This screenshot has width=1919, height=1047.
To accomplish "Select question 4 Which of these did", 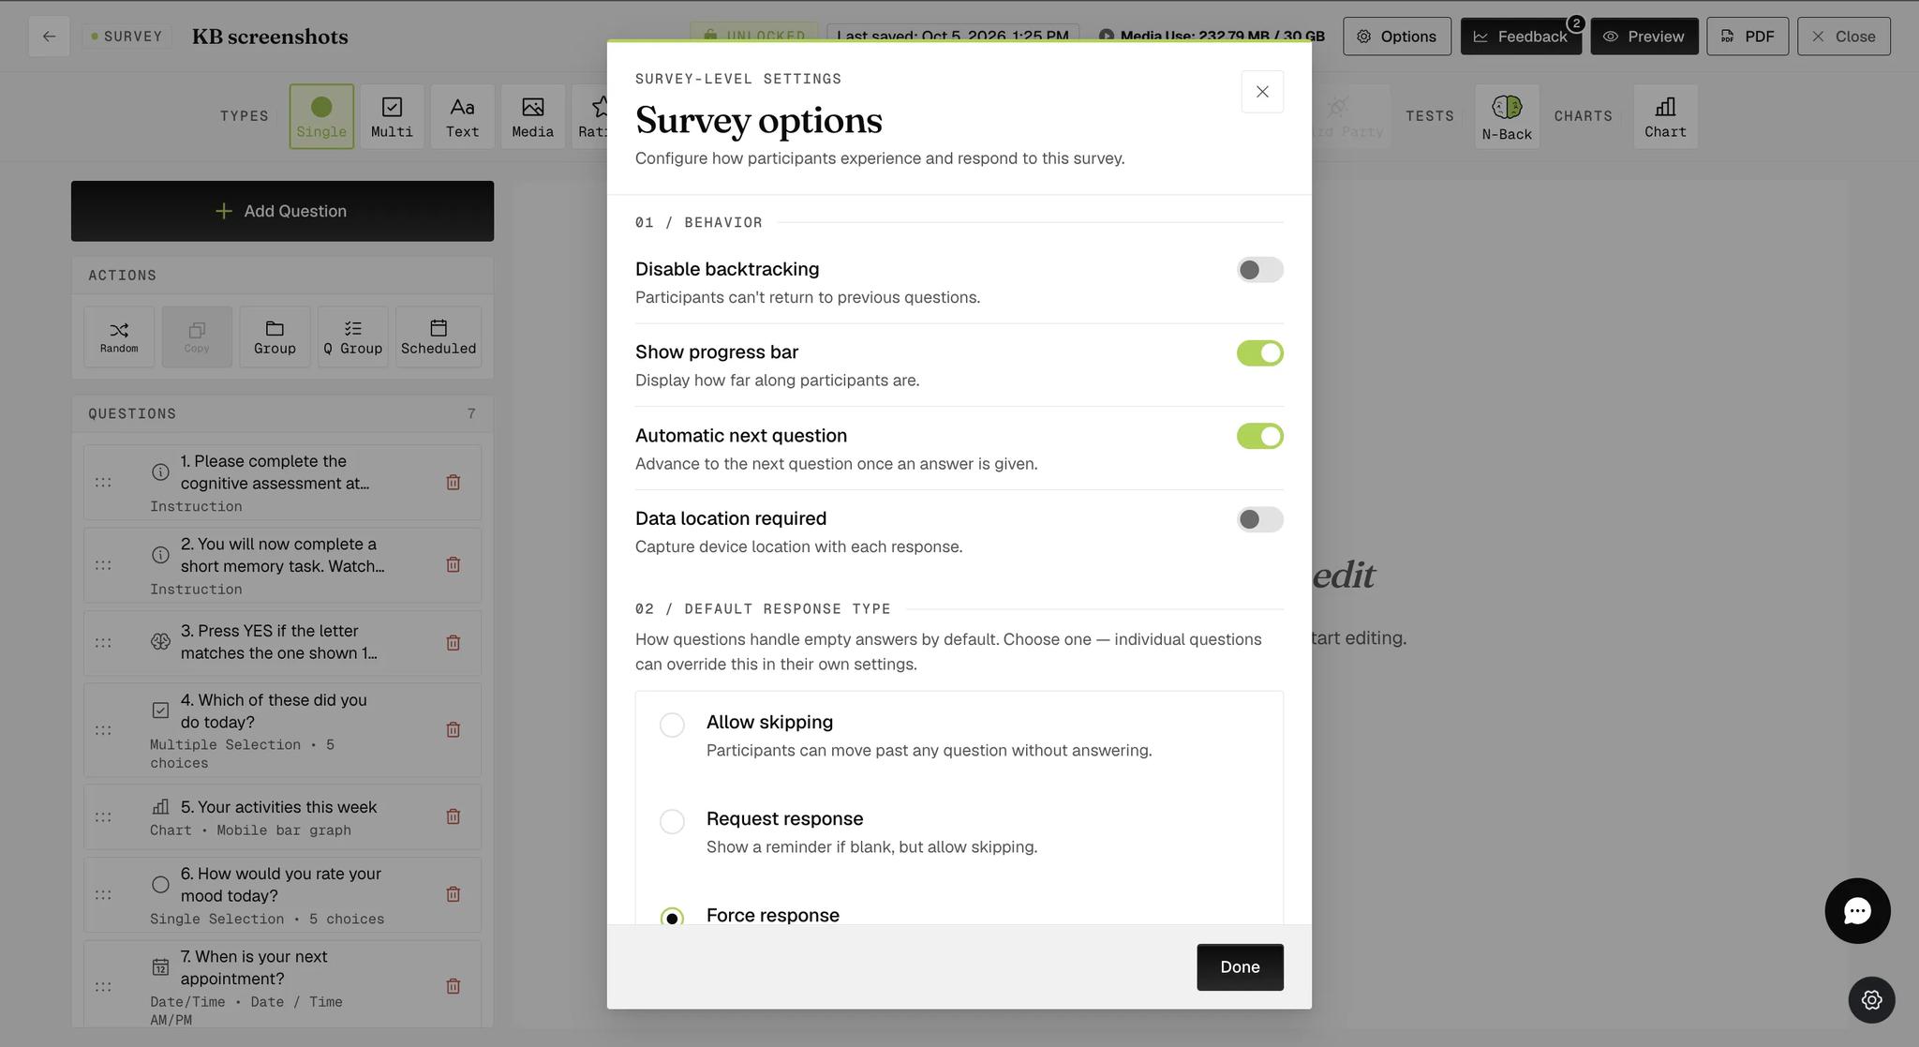I will tap(282, 729).
